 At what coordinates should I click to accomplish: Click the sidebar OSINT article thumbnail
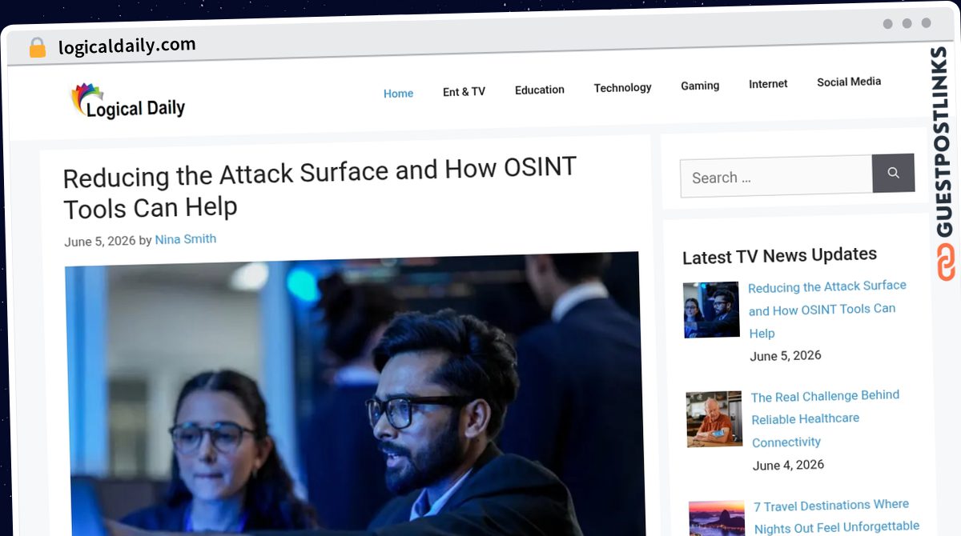click(x=711, y=310)
